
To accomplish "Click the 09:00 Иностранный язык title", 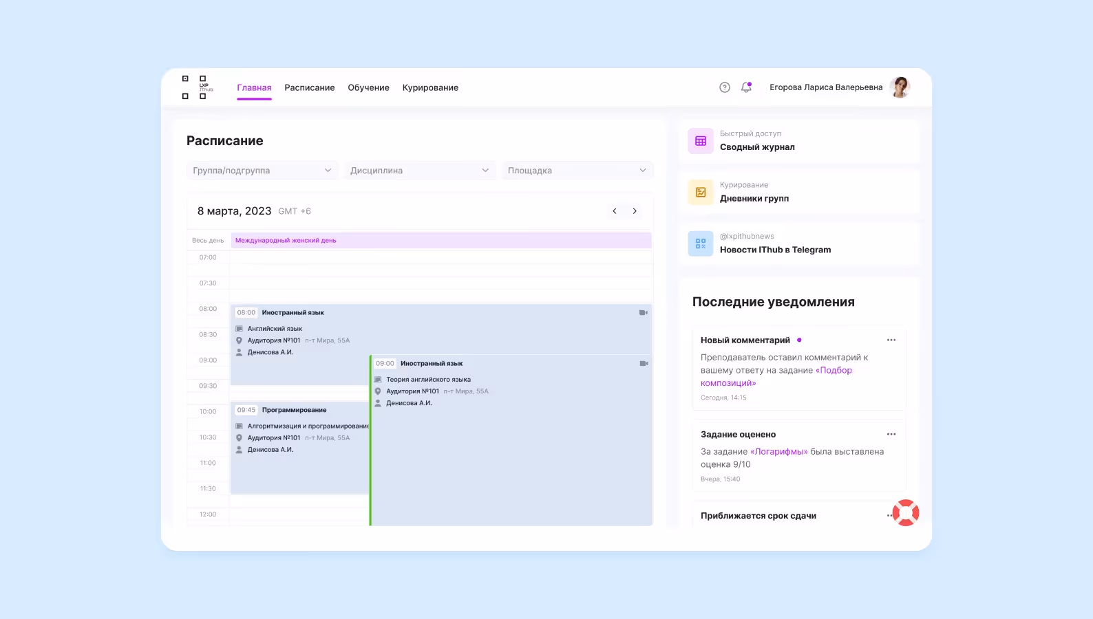I will (432, 363).
